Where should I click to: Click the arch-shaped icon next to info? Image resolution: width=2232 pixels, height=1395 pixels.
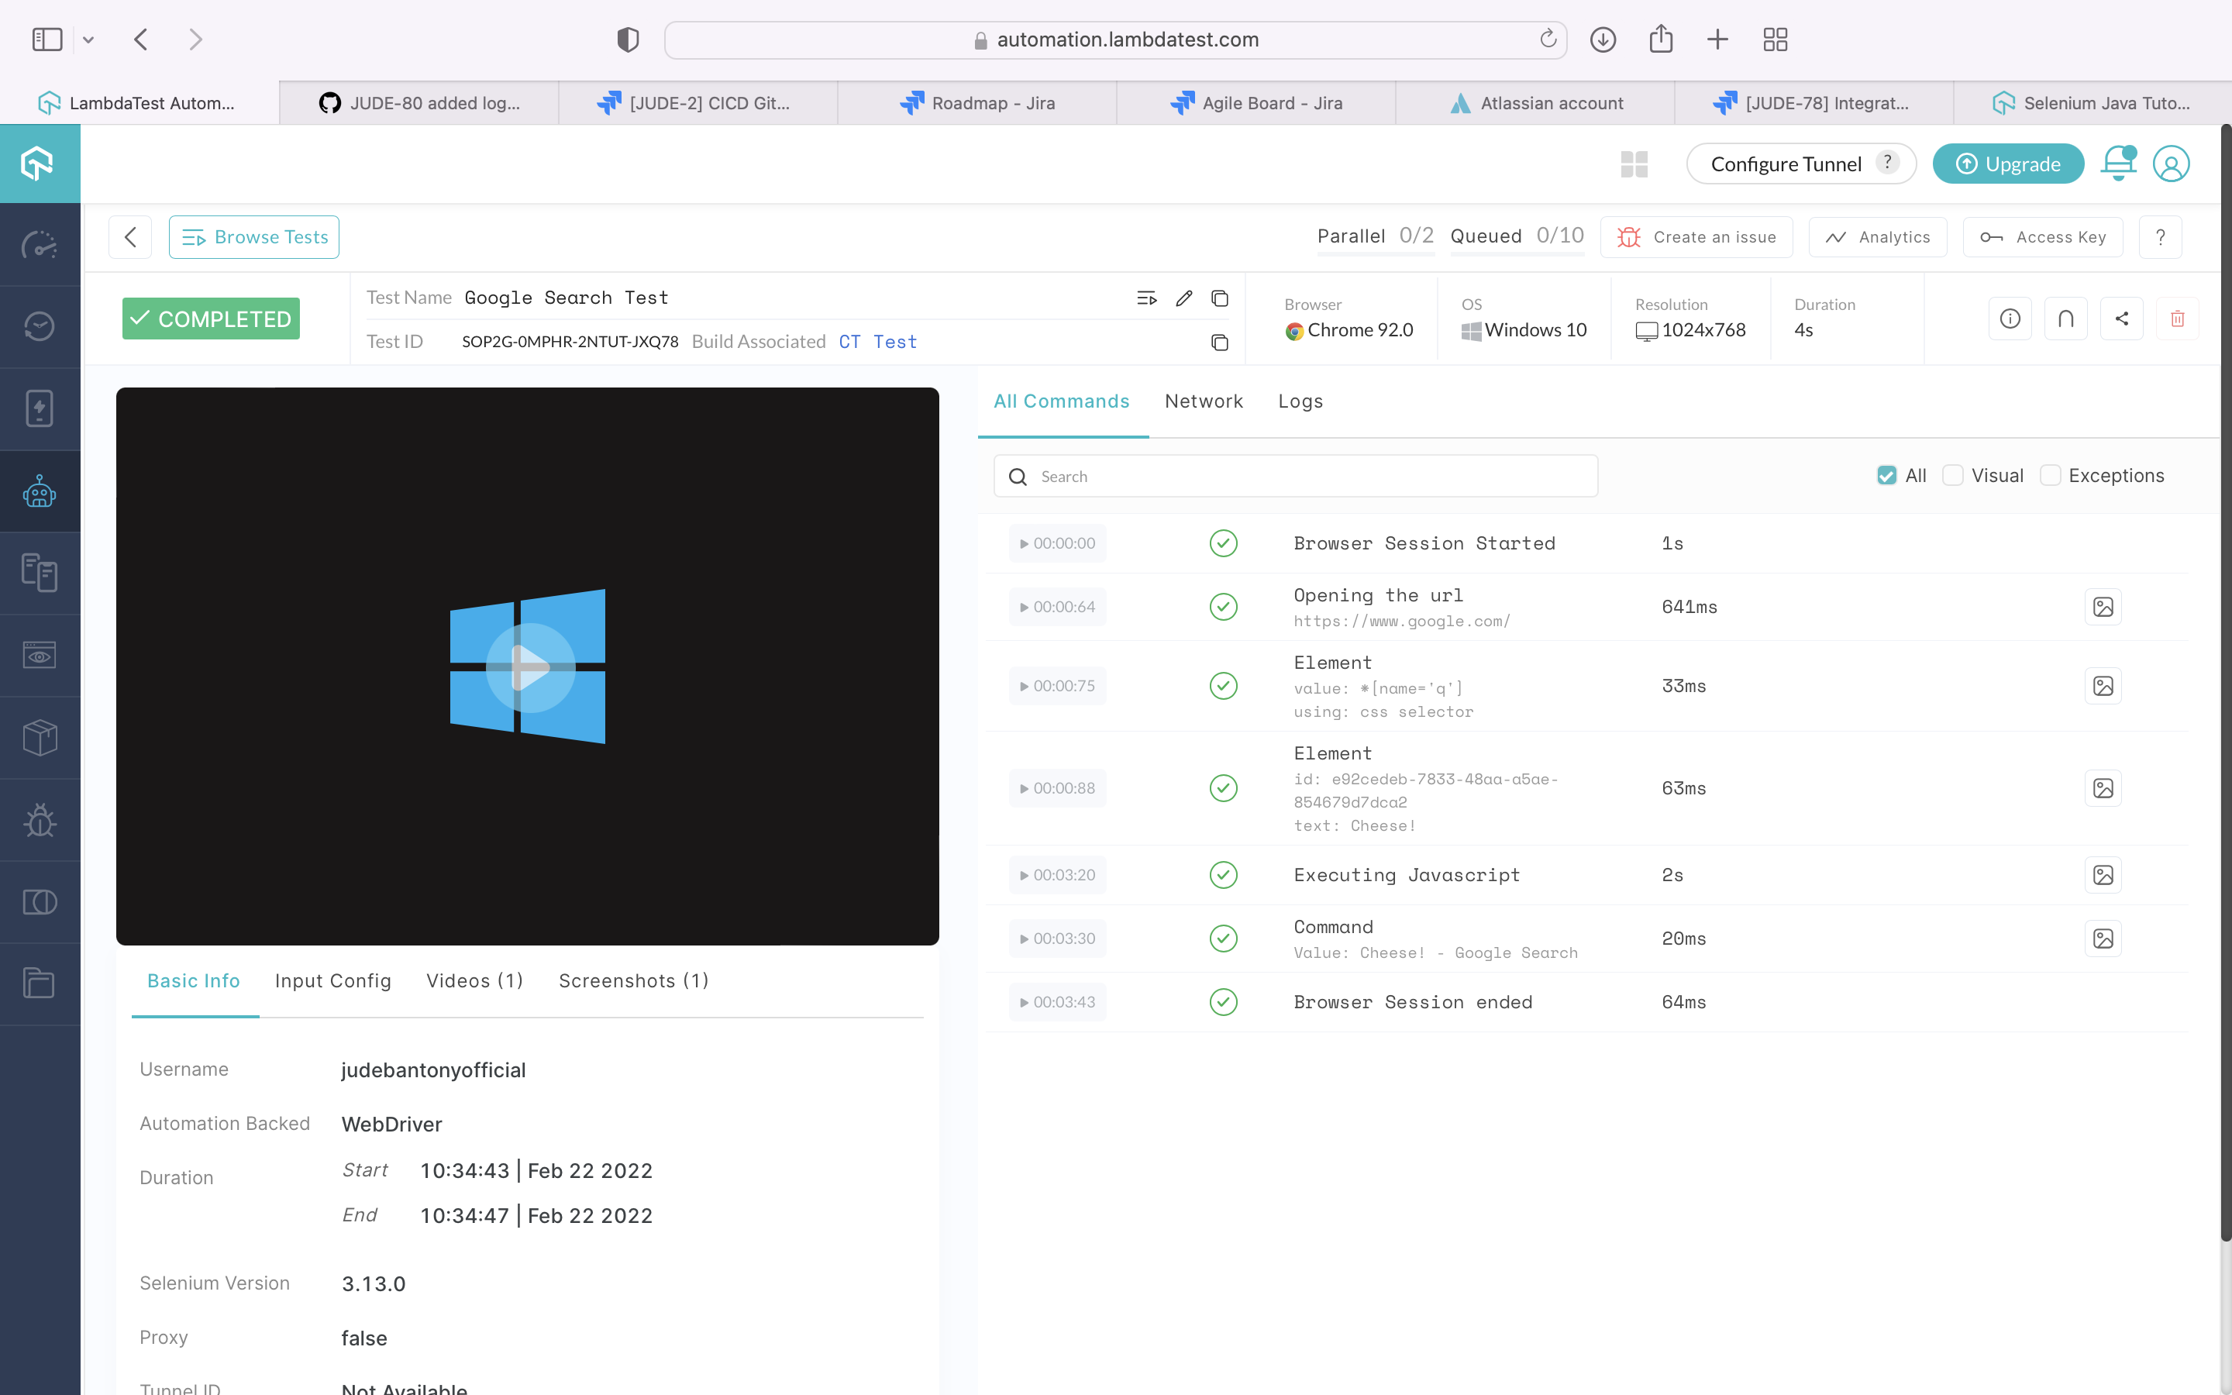tap(2066, 319)
